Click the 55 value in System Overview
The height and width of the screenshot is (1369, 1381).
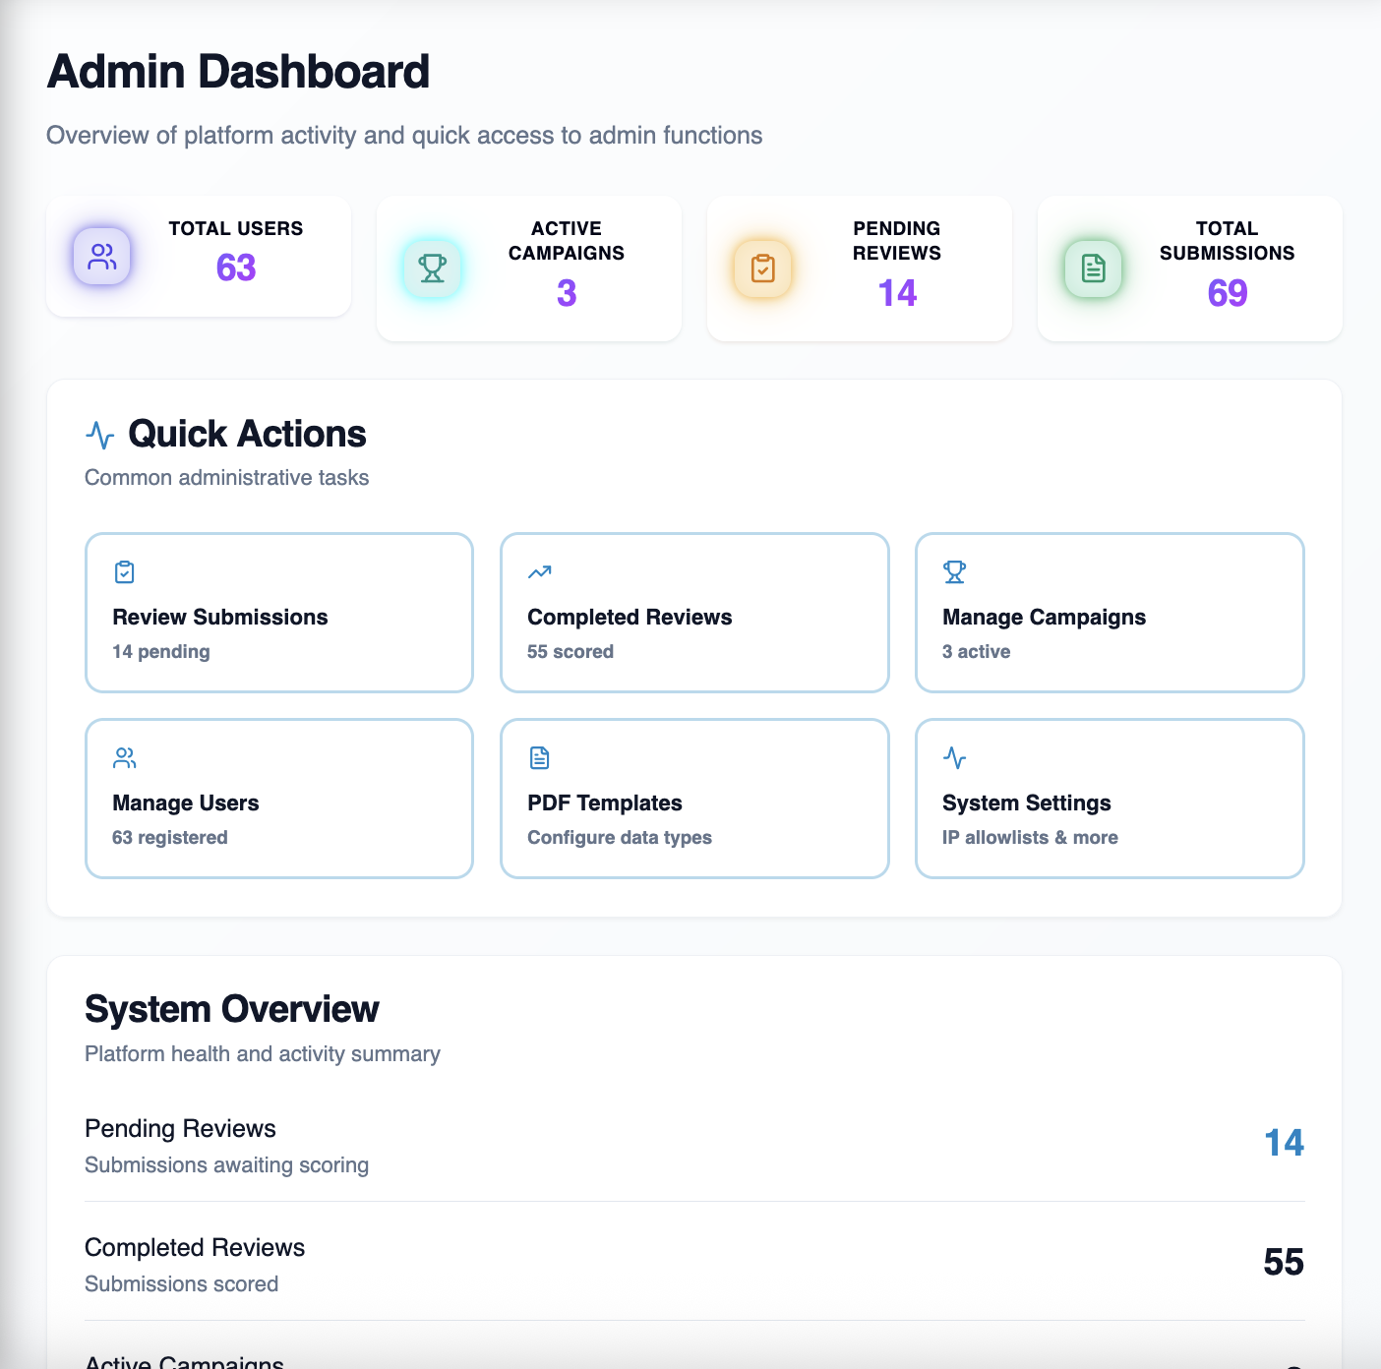coord(1284,1262)
